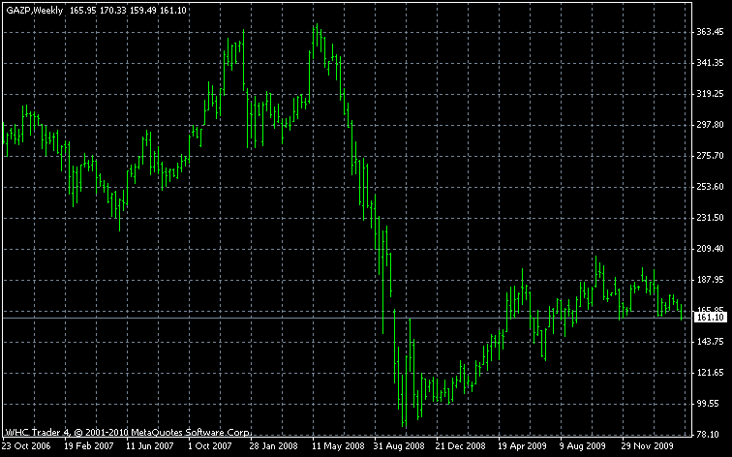The image size is (732, 457).
Task: Select the 11 Jun 2007 date label
Action: (x=150, y=447)
